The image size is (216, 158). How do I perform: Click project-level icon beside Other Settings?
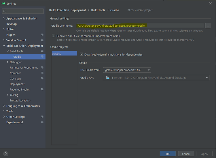coord(42,117)
